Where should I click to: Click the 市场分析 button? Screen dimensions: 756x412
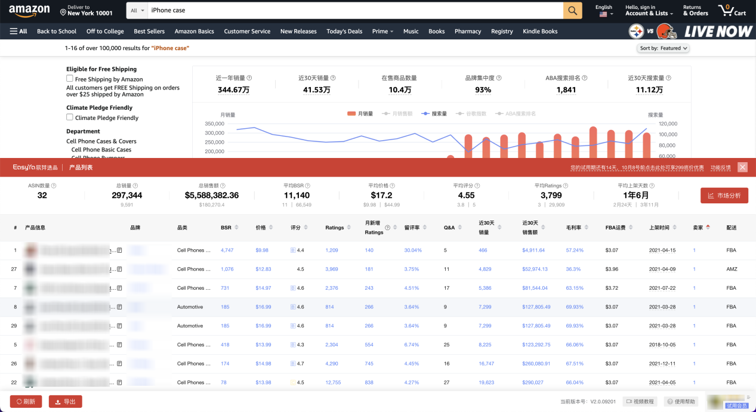pyautogui.click(x=724, y=196)
